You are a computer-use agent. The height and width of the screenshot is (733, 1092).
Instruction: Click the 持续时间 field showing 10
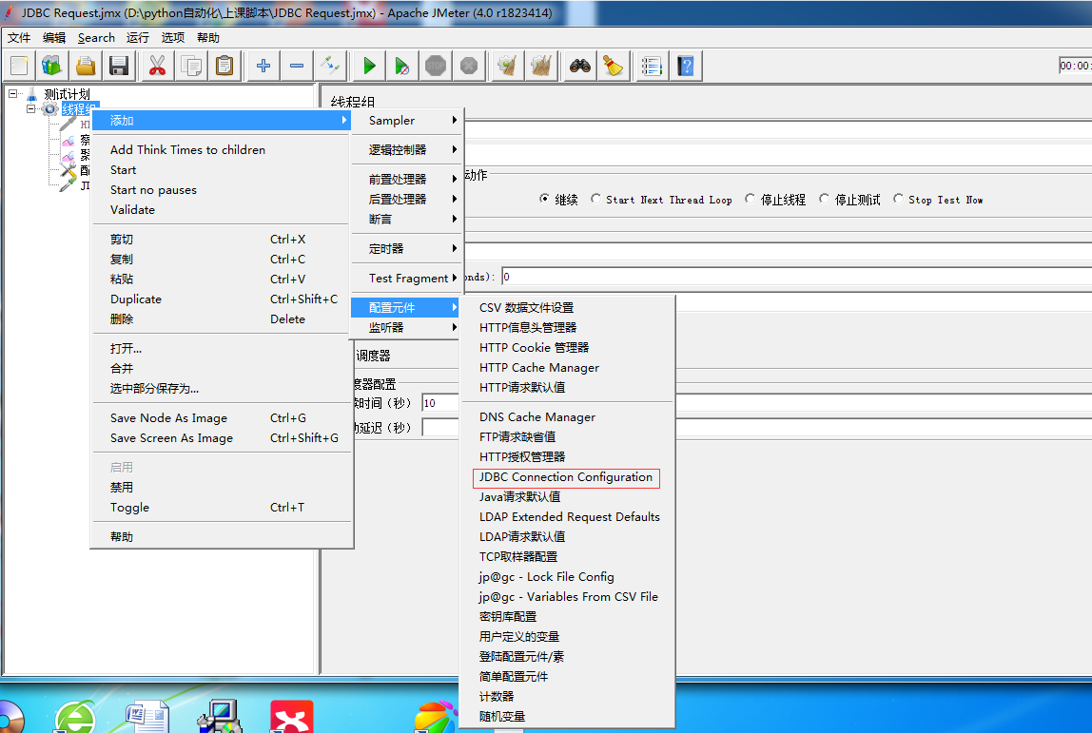point(440,403)
